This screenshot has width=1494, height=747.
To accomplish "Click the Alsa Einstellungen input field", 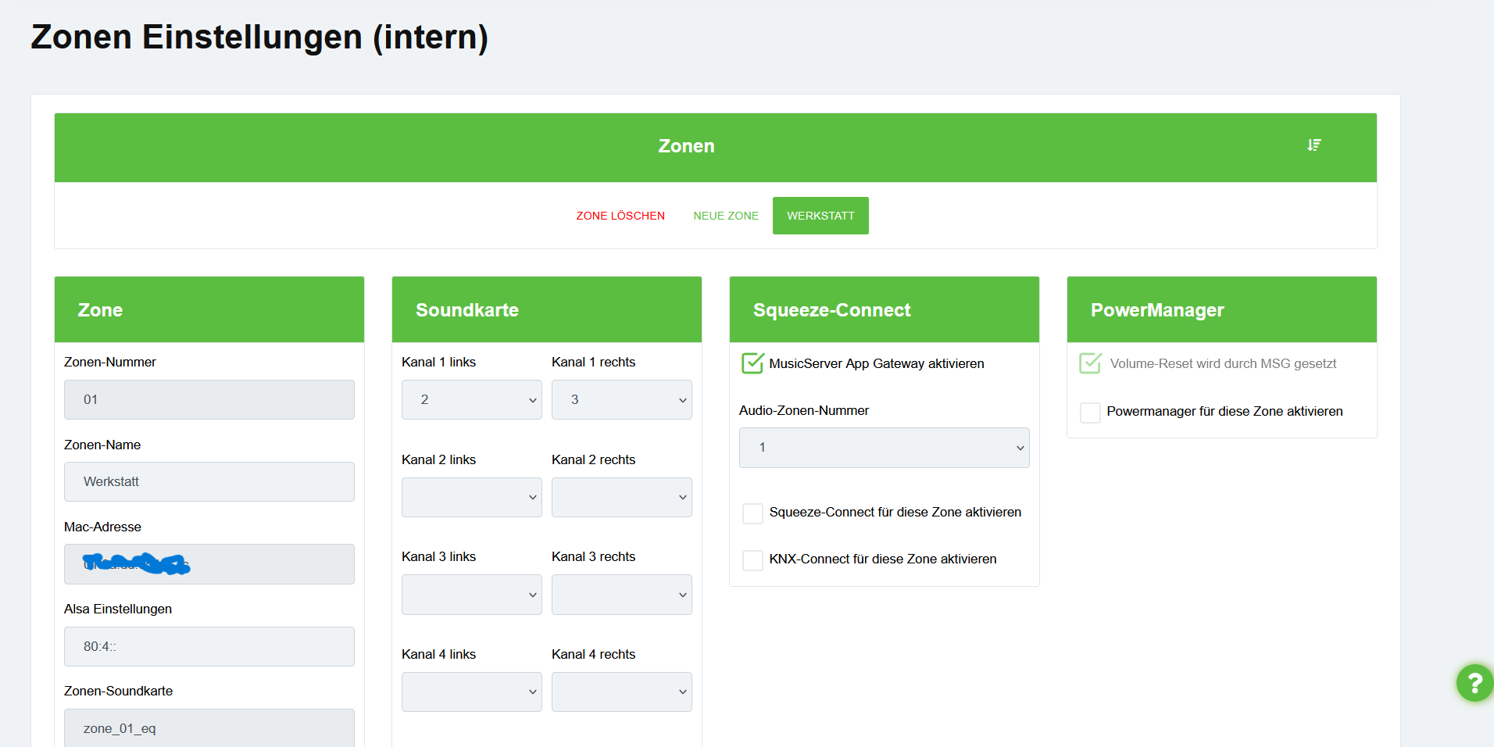I will [x=209, y=647].
